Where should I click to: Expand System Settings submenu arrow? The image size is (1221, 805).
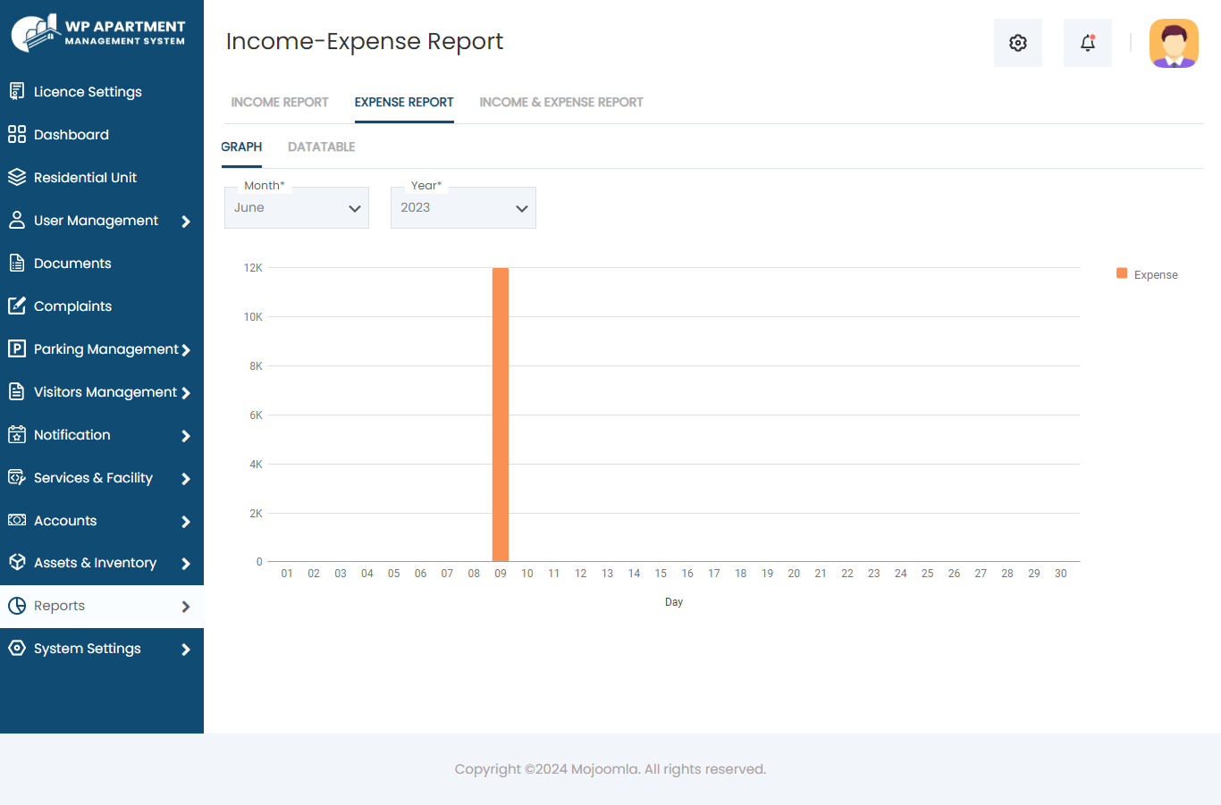[186, 650]
